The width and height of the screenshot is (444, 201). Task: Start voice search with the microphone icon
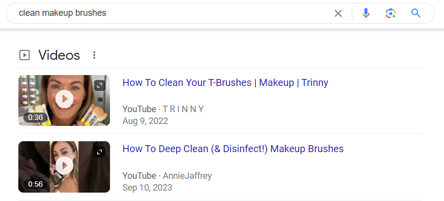click(366, 13)
